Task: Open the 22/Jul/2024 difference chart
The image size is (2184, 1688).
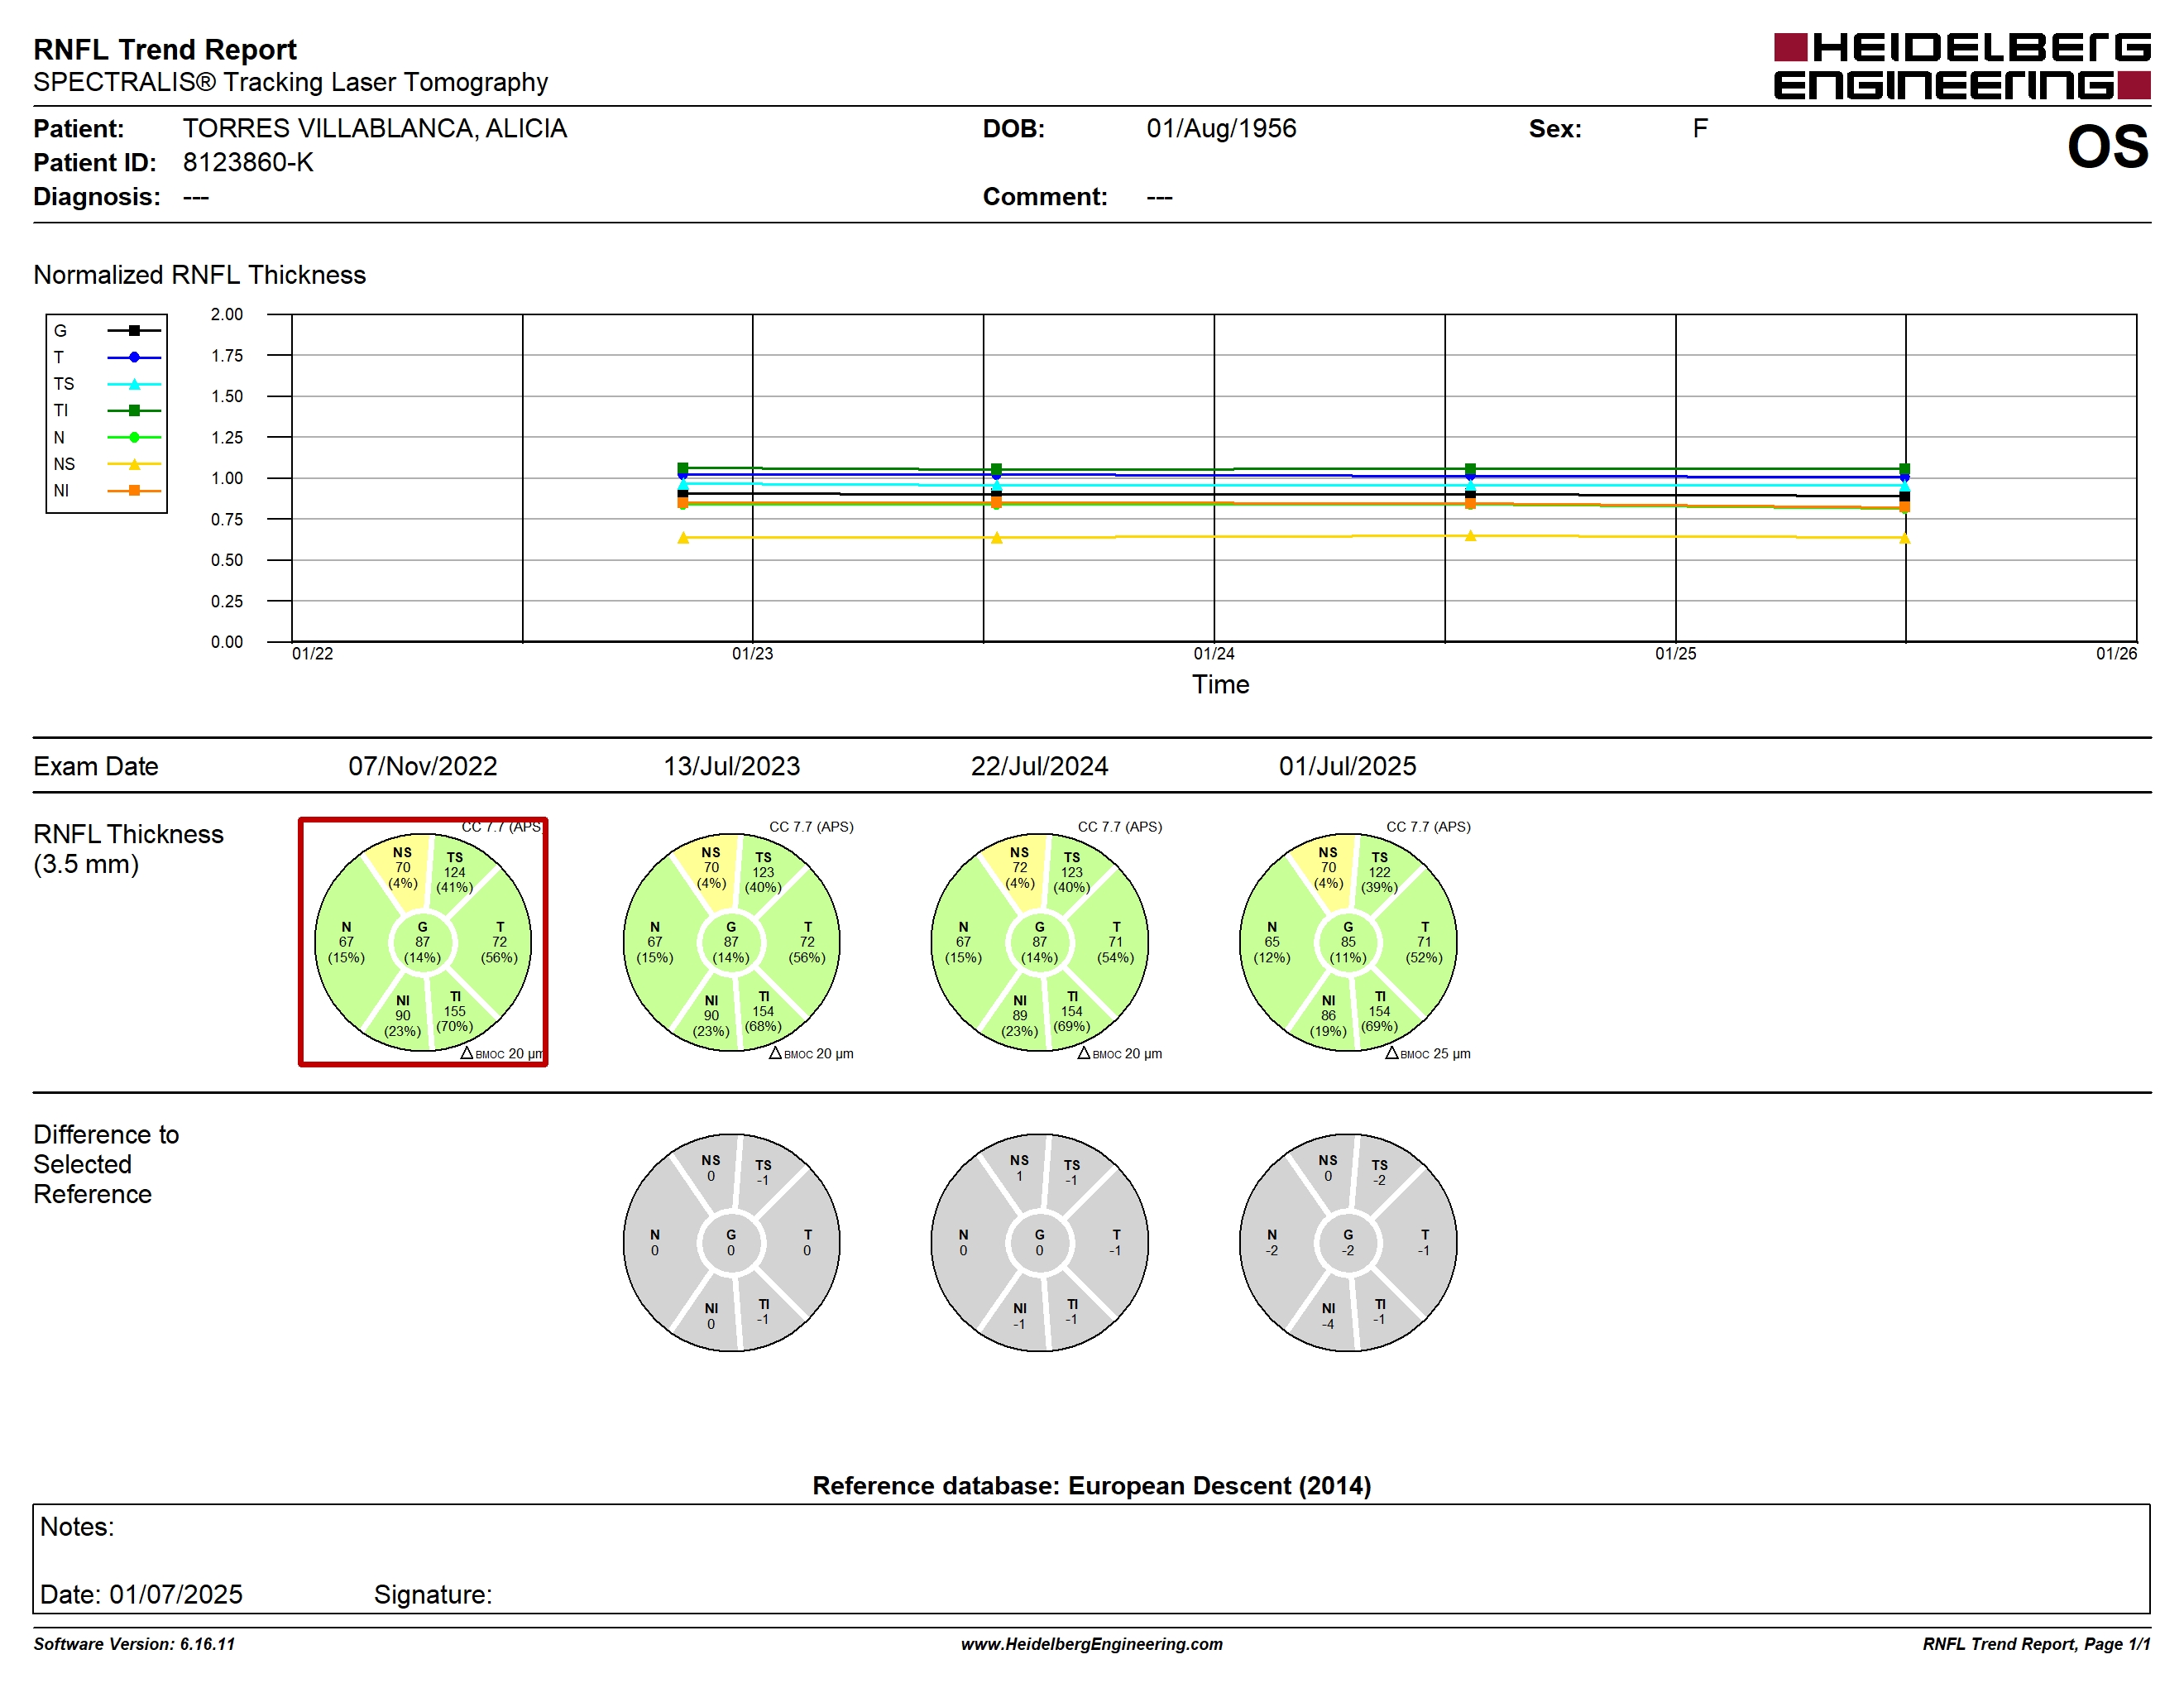Action: click(1039, 1242)
